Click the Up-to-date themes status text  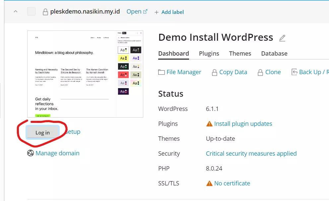click(220, 138)
